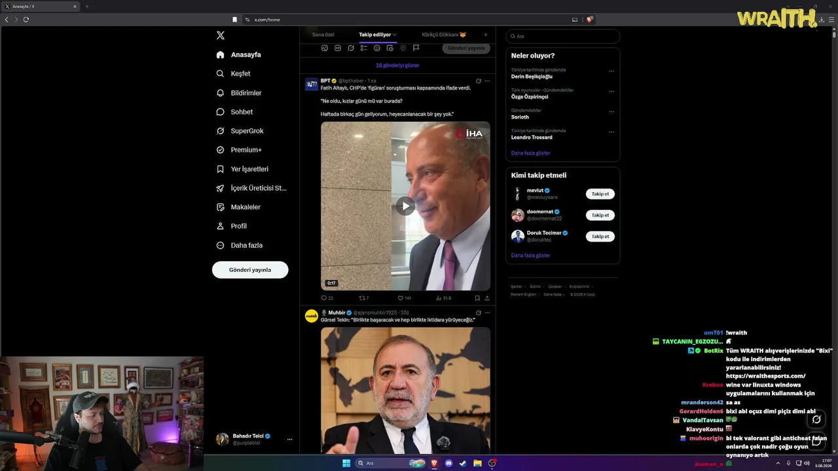Bookmark the BPT post
Image resolution: width=838 pixels, height=471 pixels.
pyautogui.click(x=477, y=298)
